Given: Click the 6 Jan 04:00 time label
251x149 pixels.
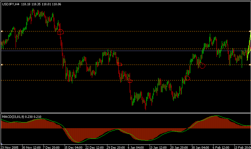Looking at the screenshot, I should [136, 147].
